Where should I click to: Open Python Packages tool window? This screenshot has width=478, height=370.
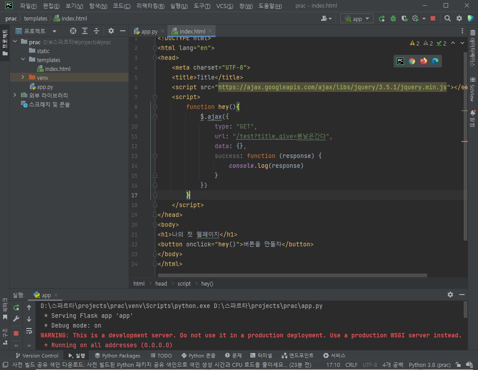click(x=117, y=355)
